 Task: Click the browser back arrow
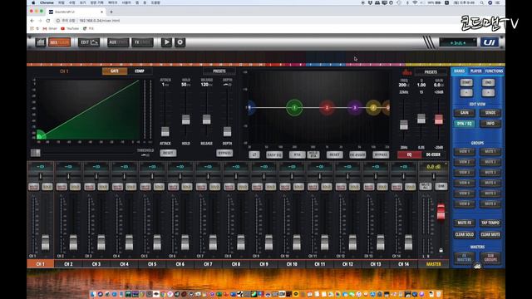tap(32, 21)
